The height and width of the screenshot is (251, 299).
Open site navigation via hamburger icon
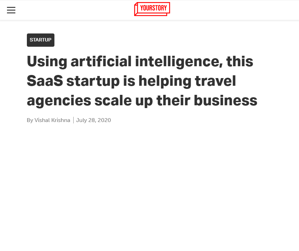11,10
